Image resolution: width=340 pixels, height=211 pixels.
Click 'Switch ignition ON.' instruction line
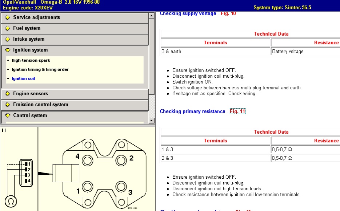193,82
